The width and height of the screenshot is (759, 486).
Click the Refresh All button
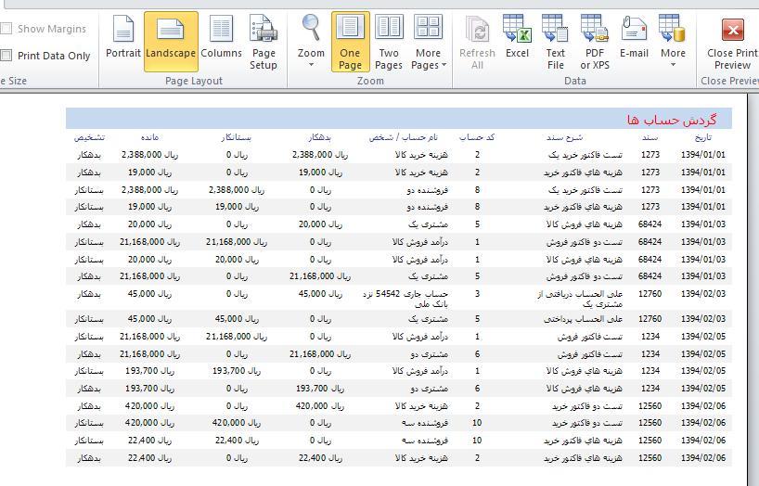477,43
